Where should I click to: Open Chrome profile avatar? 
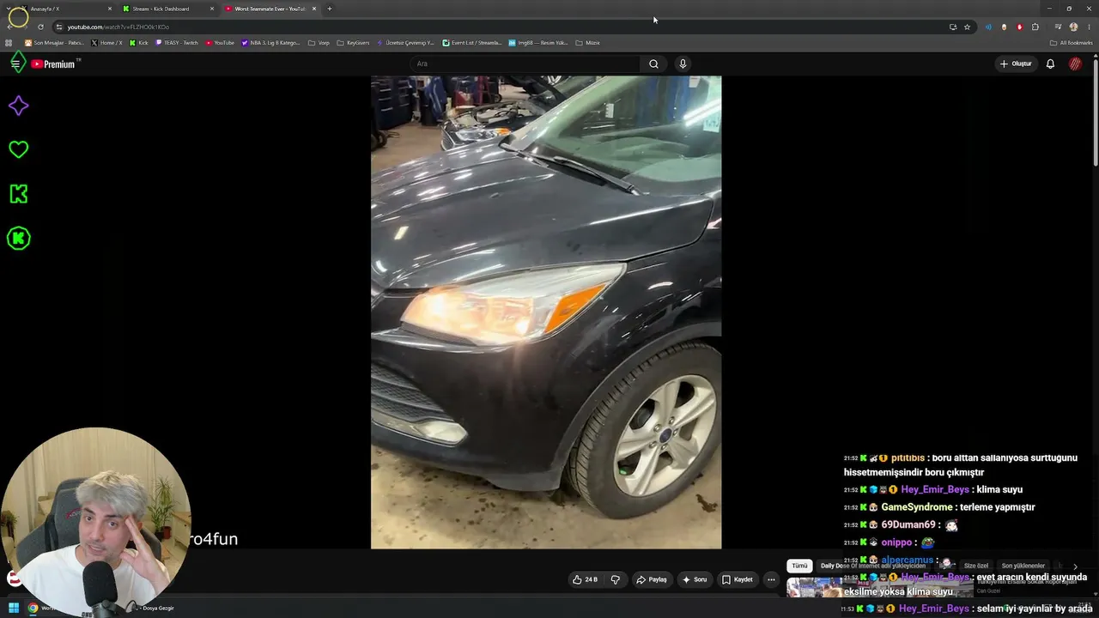point(1073,27)
